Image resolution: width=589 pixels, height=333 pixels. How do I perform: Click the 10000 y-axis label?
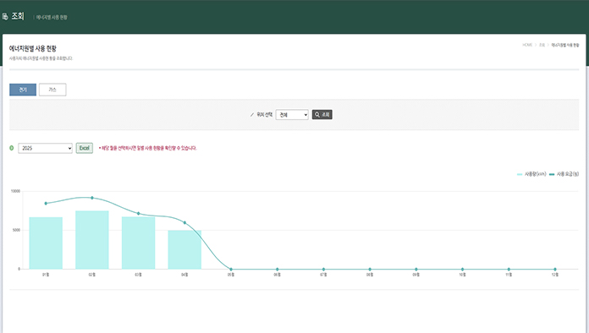point(15,191)
